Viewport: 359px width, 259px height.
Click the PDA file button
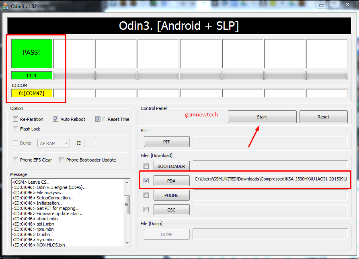(x=172, y=181)
